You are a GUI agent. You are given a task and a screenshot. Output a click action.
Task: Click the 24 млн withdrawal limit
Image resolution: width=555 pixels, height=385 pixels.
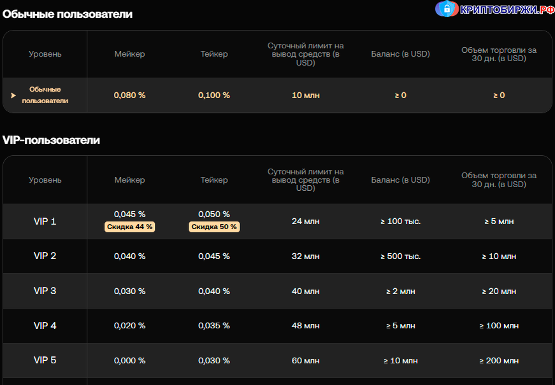click(x=305, y=221)
